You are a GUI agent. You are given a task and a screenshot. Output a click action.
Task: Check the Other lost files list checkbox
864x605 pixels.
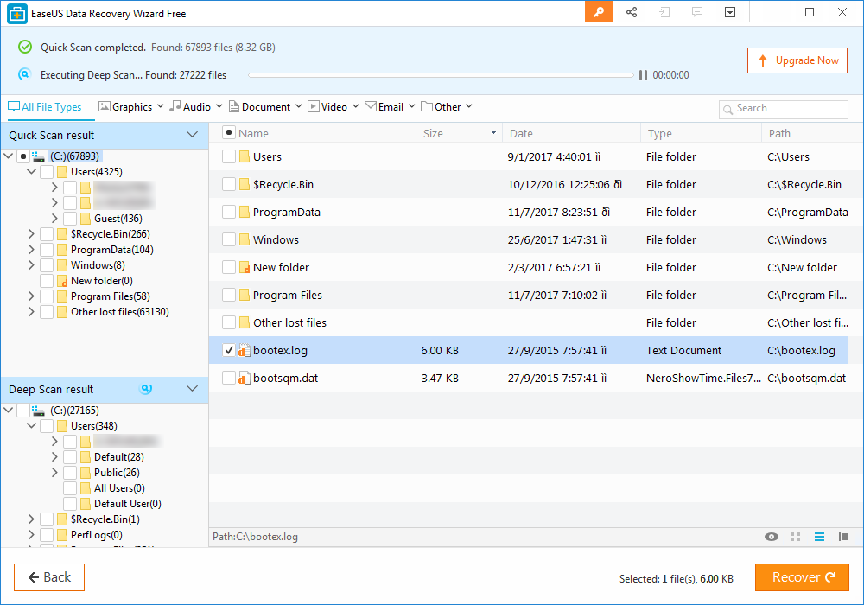click(229, 322)
